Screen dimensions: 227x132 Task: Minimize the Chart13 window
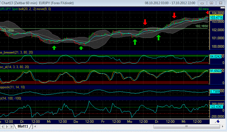(x=202, y=3)
